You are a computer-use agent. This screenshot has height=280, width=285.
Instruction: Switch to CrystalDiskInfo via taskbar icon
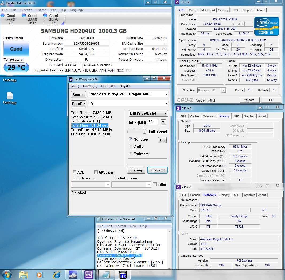[x=73, y=275]
